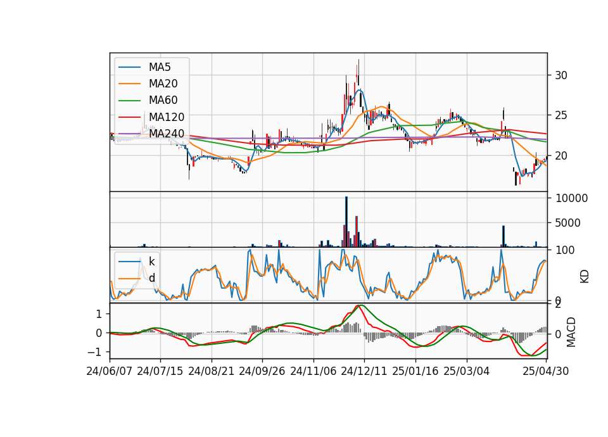The image size is (608, 437).
Task: Click the tallest volume bar near 10000
Action: coord(346,222)
